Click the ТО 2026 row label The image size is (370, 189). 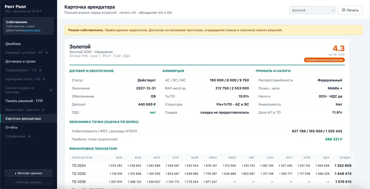[79, 182]
